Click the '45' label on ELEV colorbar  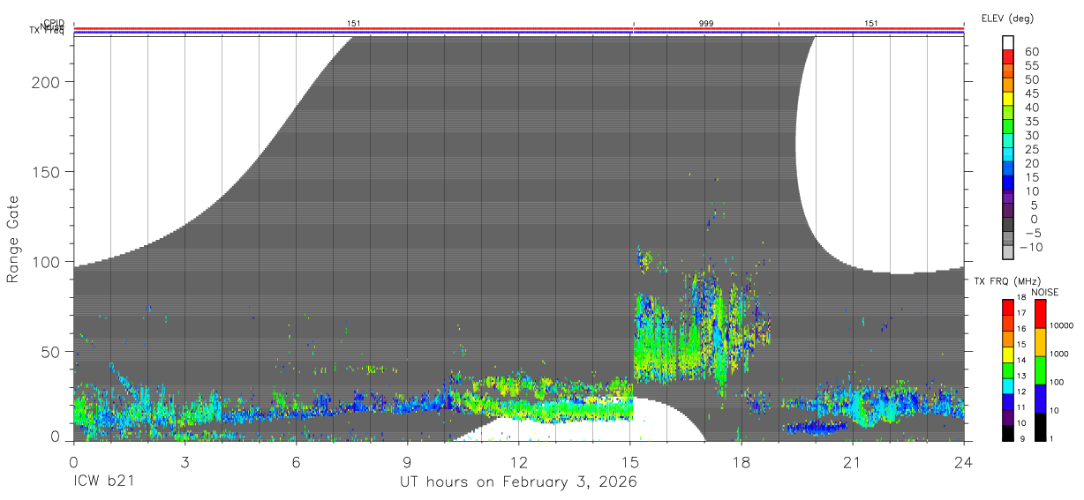[1030, 93]
